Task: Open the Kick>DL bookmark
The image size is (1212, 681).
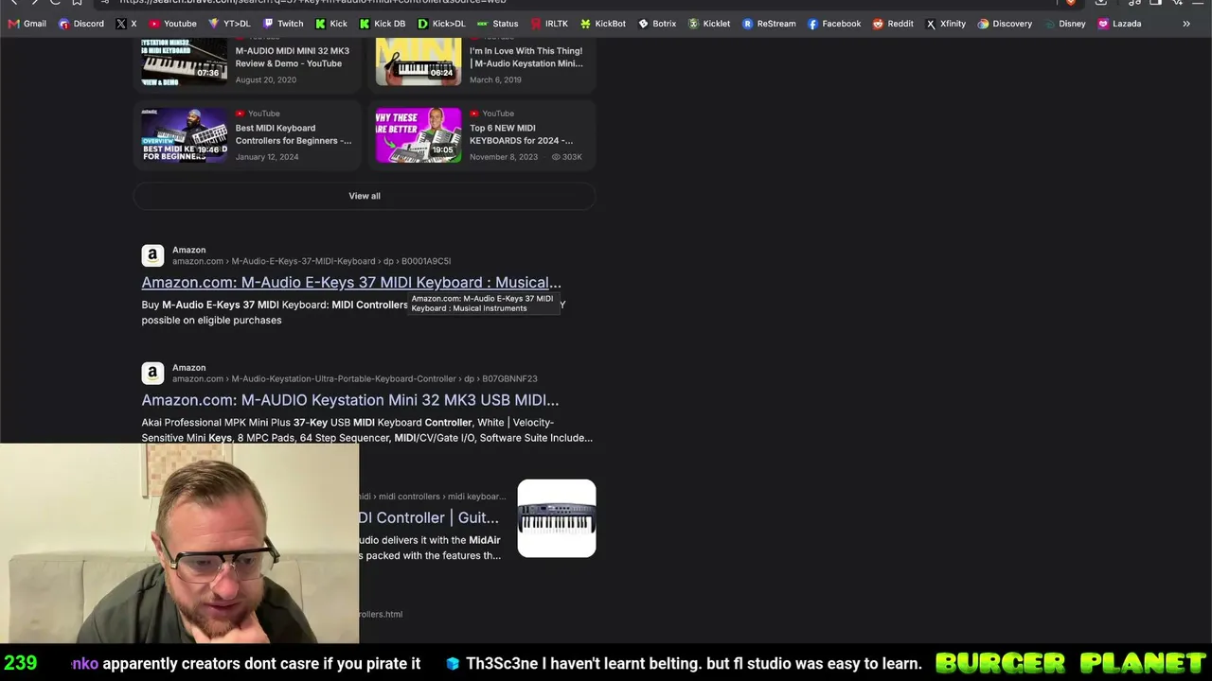Action: [x=441, y=24]
